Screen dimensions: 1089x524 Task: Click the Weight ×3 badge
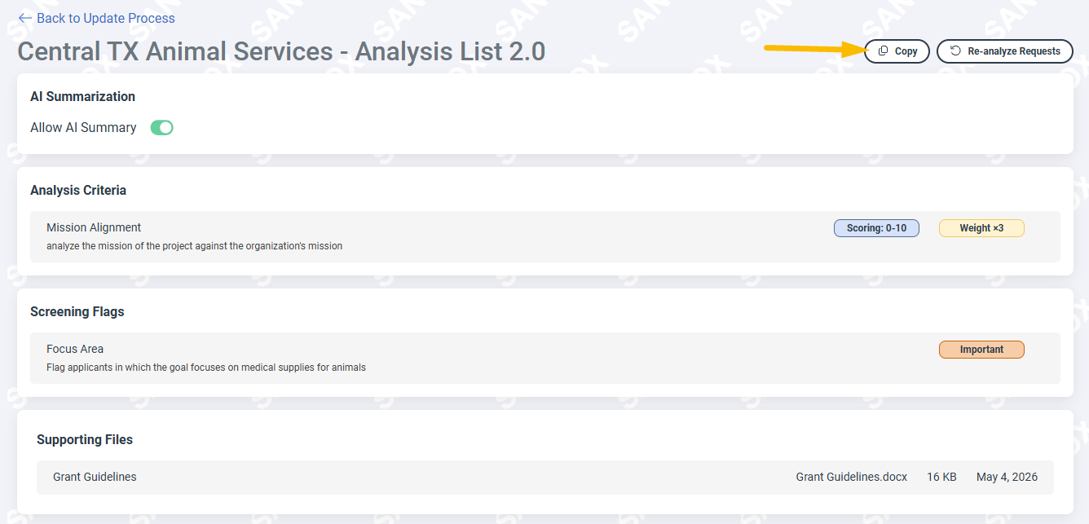(x=981, y=228)
